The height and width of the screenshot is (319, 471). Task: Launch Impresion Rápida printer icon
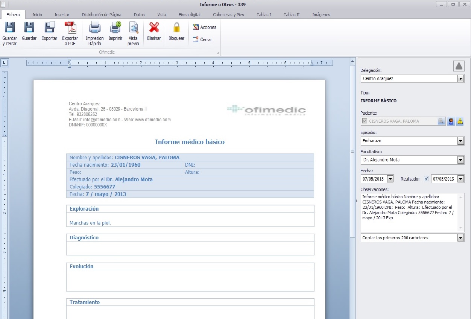[94, 28]
